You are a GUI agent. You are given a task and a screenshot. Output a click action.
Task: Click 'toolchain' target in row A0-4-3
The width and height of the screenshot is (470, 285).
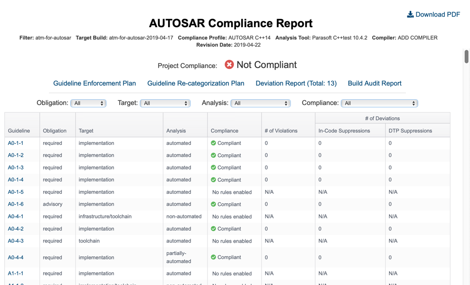pos(89,241)
